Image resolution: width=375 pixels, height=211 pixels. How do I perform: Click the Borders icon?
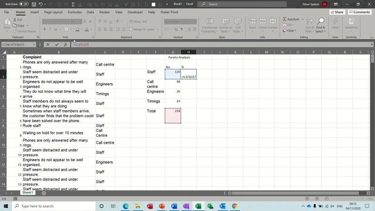point(66,29)
